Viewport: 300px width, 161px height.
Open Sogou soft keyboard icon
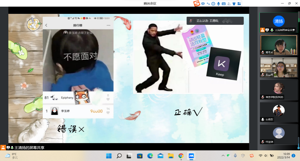(223, 4)
